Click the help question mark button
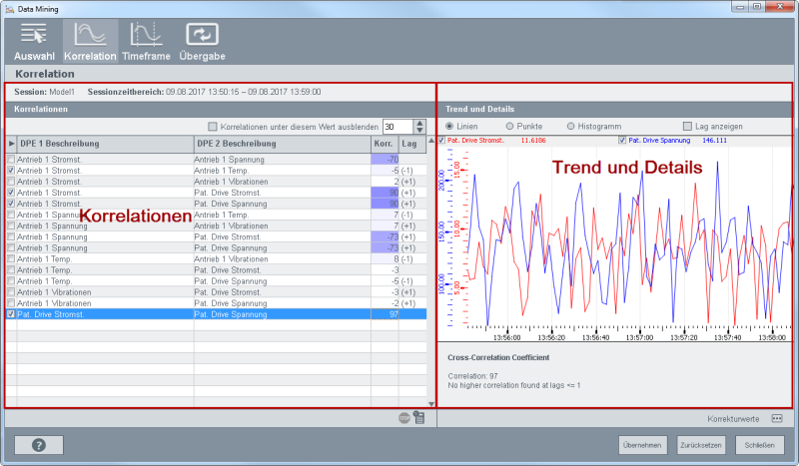The width and height of the screenshot is (799, 466). coord(39,444)
